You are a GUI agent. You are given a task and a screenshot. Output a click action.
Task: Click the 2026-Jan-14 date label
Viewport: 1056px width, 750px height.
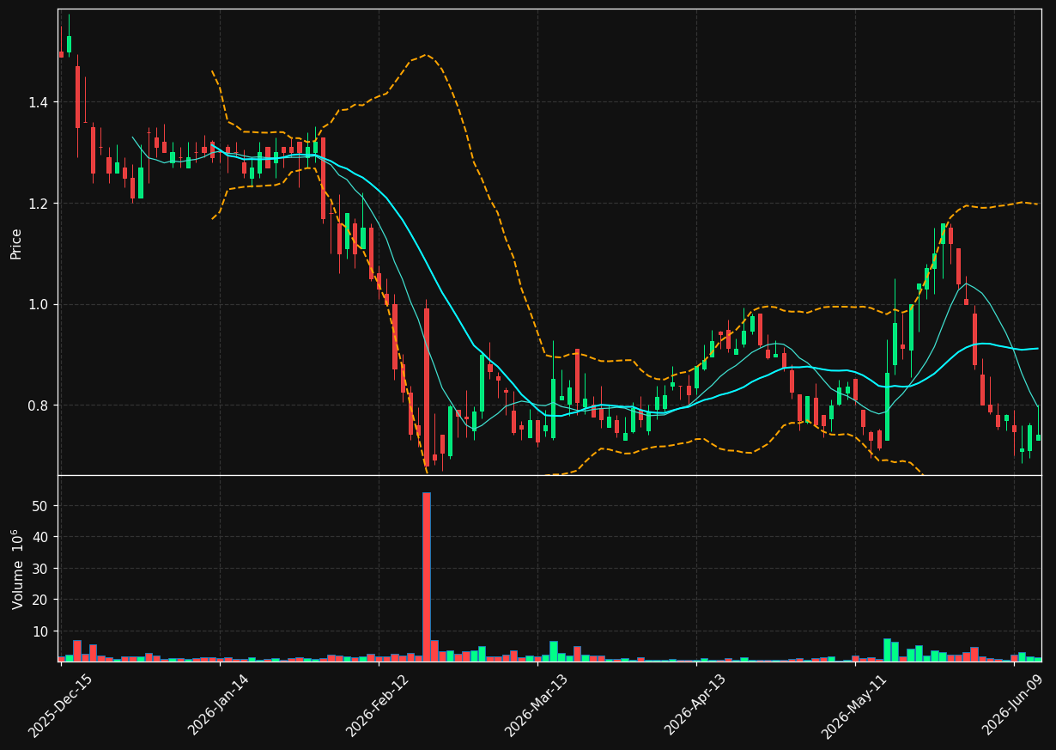219,705
